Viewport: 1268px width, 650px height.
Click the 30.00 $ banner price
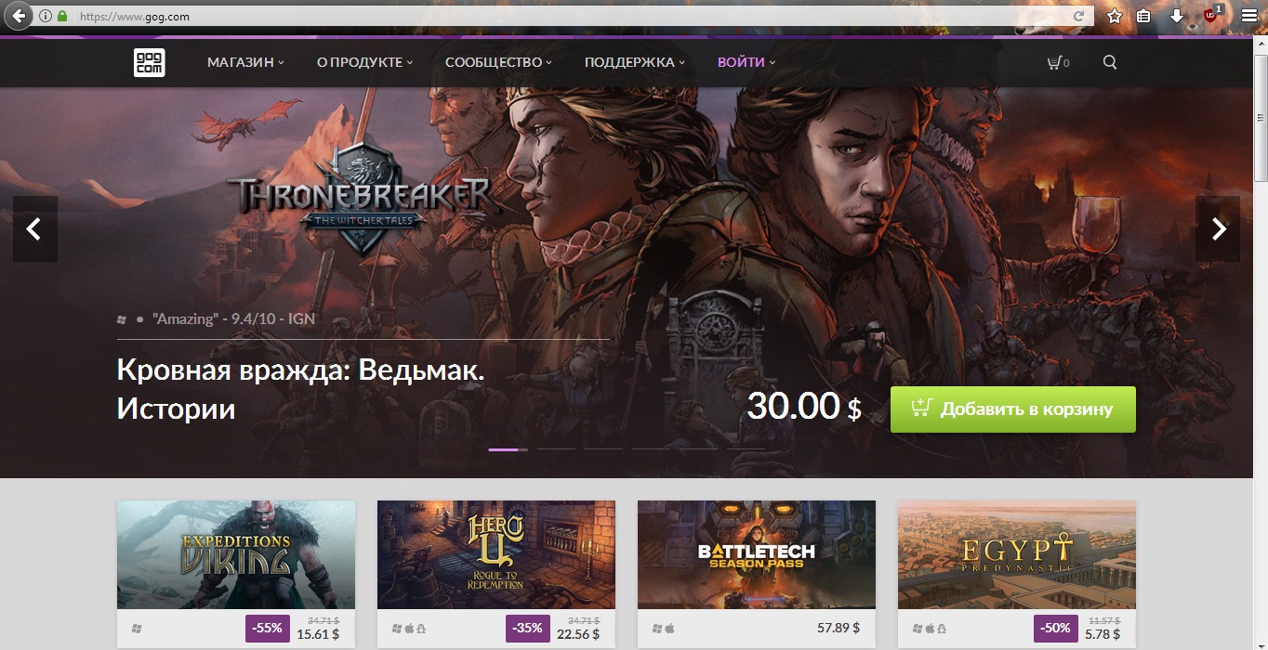[x=804, y=407]
